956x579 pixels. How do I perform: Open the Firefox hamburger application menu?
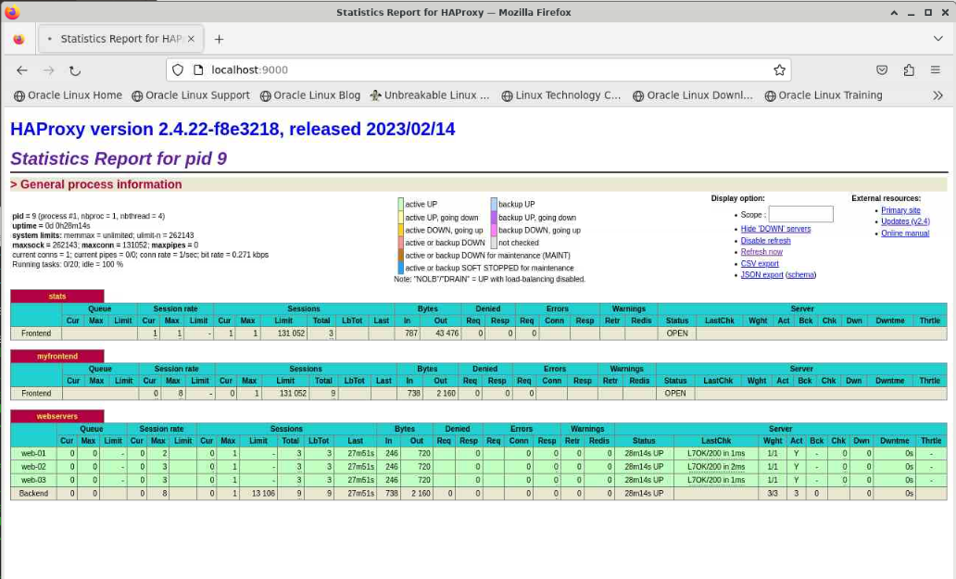[936, 70]
